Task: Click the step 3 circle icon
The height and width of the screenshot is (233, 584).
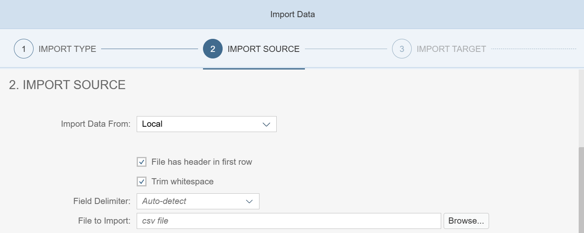Action: click(402, 49)
